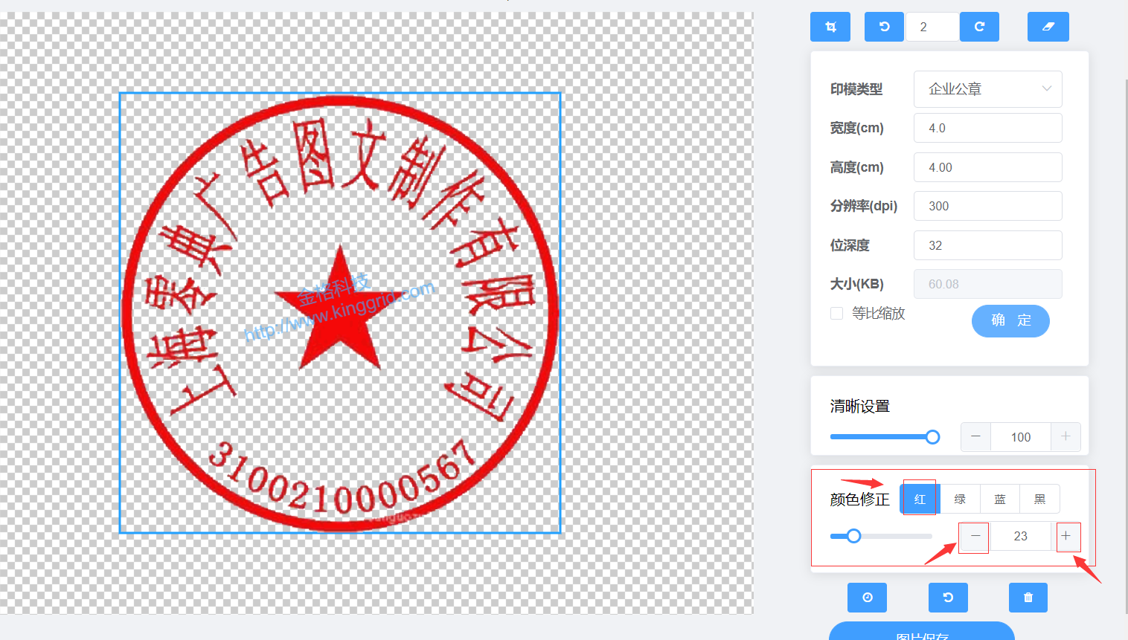Click the rotate counterclockwise icon in top toolbar

click(x=884, y=27)
